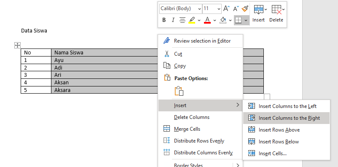Screen dimensions: 338x167
Task: Click the Paste option clipboard icon
Action: point(179,91)
